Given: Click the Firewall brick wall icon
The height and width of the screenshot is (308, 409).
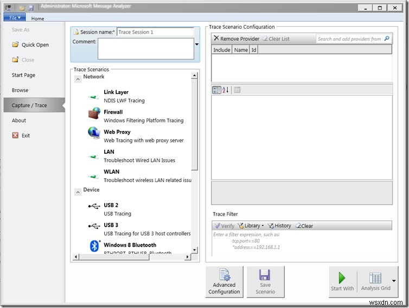Looking at the screenshot, I should [x=94, y=113].
